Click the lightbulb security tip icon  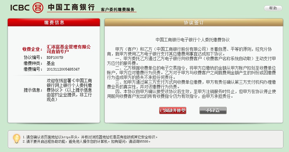[x=16, y=138]
